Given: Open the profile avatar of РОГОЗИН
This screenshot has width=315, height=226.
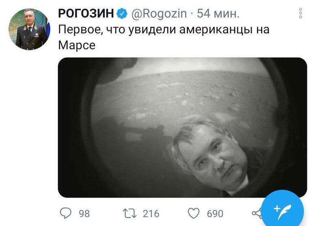Looking at the screenshot, I should tap(29, 29).
